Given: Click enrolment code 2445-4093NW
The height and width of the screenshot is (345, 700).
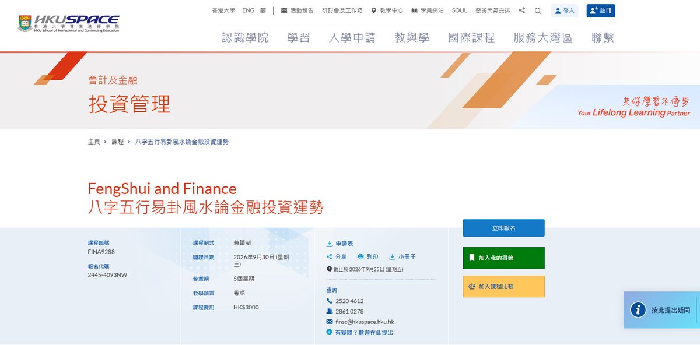Looking at the screenshot, I should coord(107,274).
